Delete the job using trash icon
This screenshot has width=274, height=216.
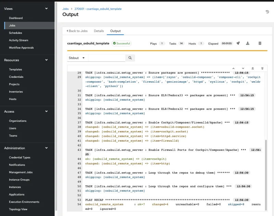pyautogui.click(x=260, y=43)
